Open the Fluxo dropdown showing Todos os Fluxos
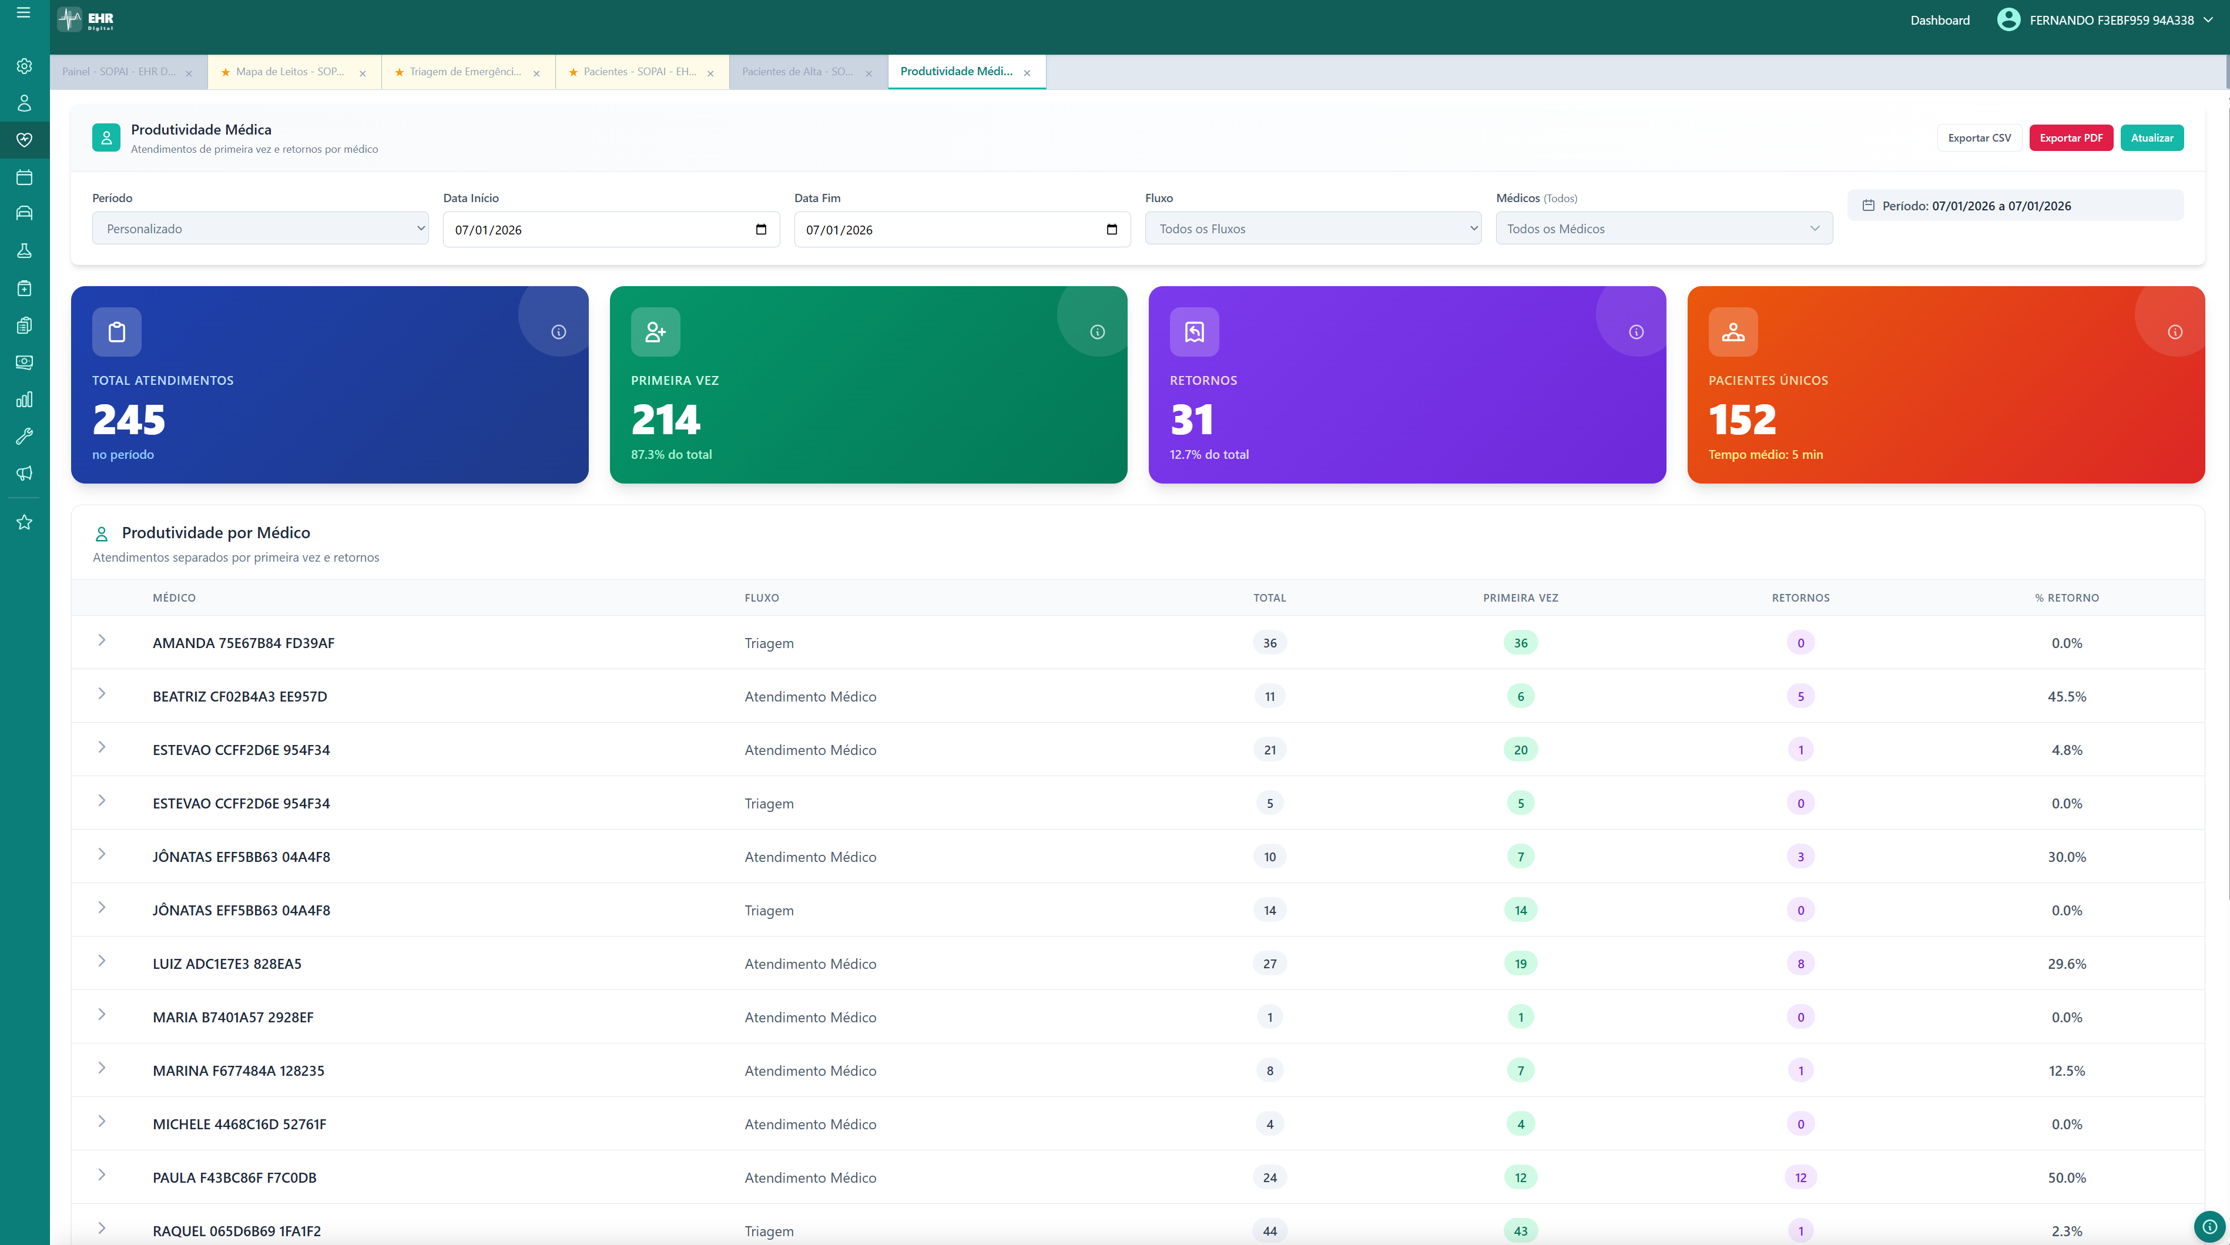The height and width of the screenshot is (1245, 2230). click(1312, 229)
